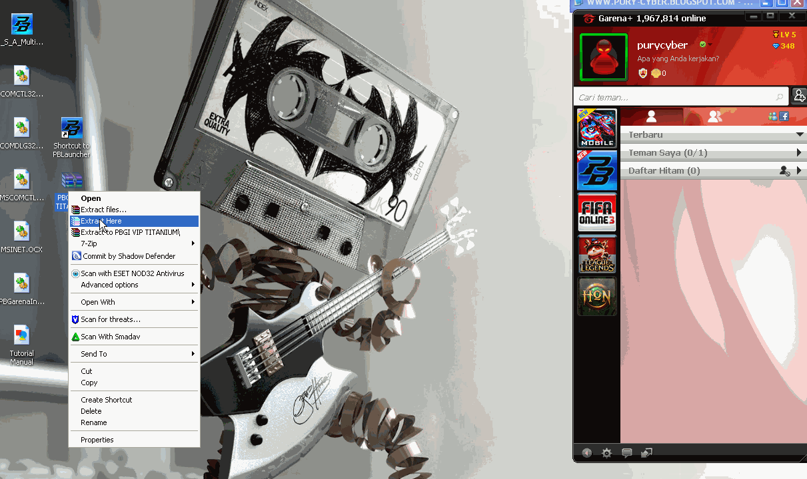This screenshot has width=807, height=479.
Task: Click the purycyber username in Garena
Action: click(662, 45)
